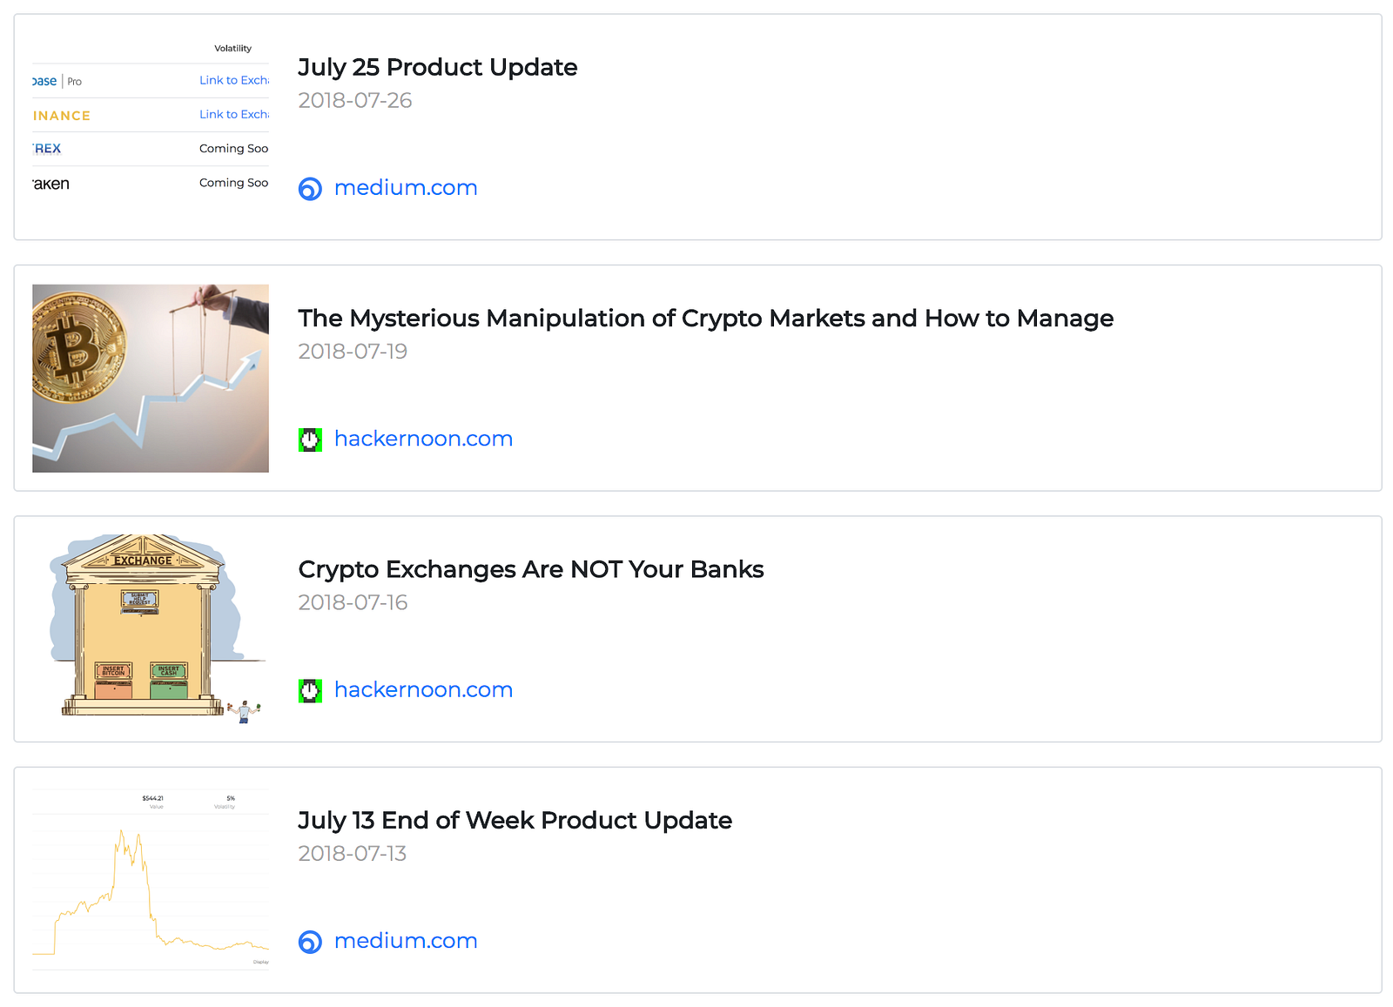
Task: Click the 2018-07-26 date text
Action: [x=355, y=101]
